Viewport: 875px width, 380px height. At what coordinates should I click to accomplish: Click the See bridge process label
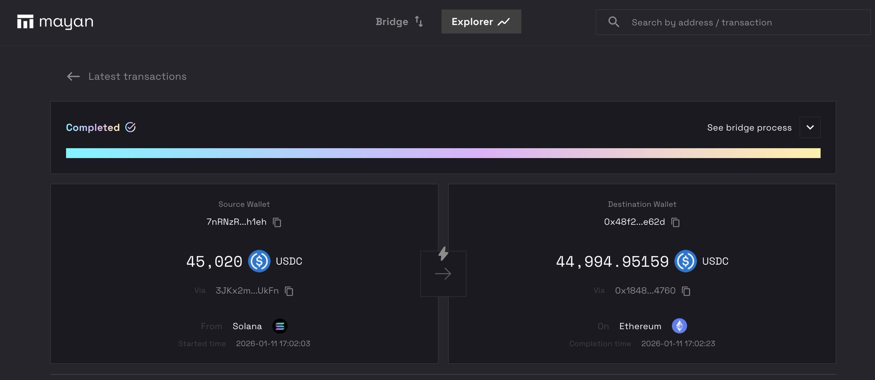pyautogui.click(x=749, y=128)
